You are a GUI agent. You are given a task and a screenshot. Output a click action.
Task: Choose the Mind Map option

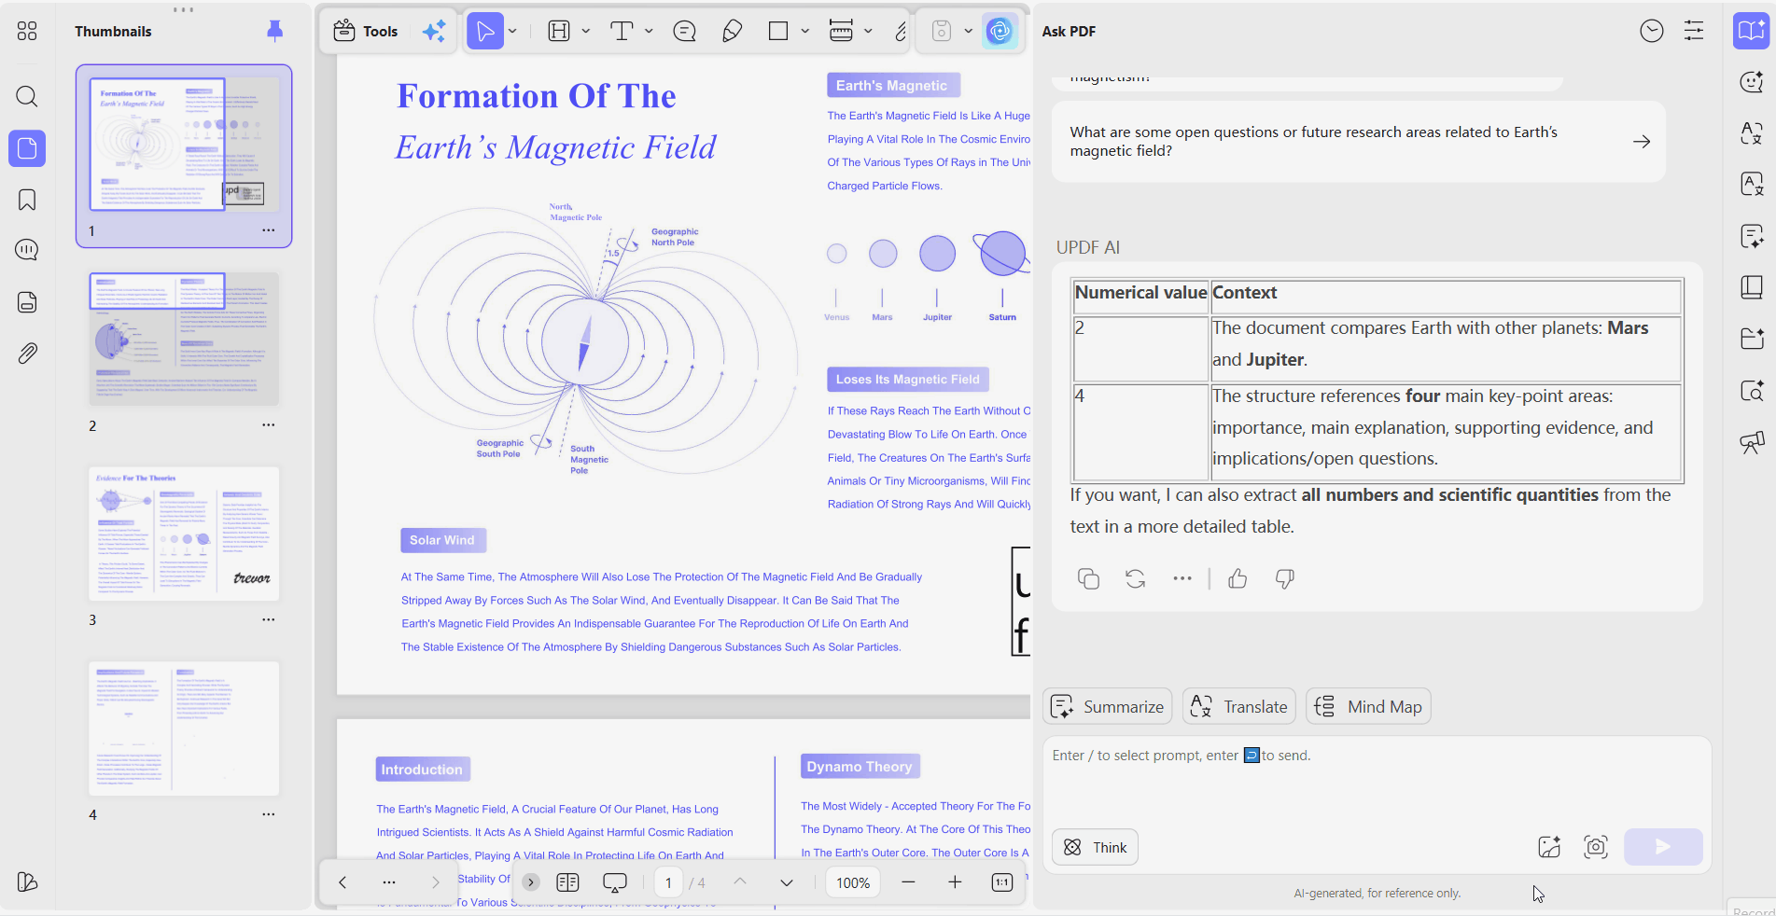pos(1368,707)
